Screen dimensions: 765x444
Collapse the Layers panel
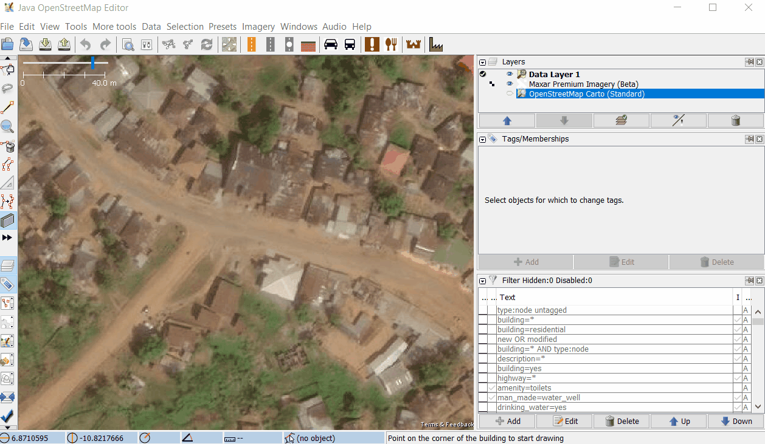click(483, 63)
